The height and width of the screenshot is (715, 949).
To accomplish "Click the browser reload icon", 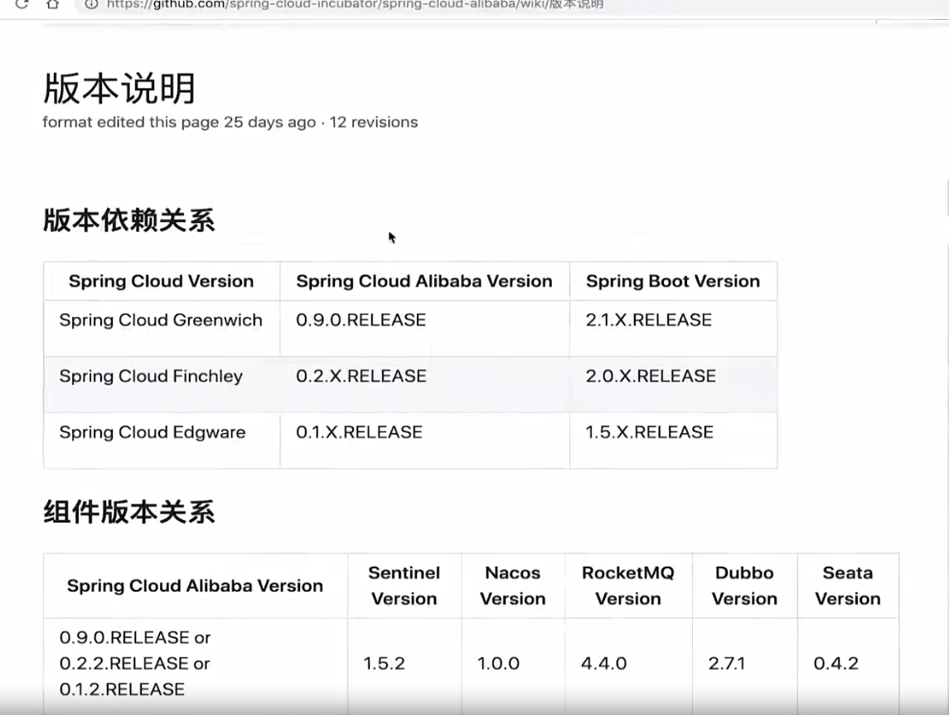I will (x=22, y=4).
